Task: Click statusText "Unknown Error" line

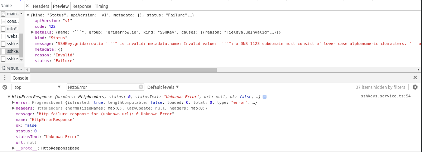Action: pos(47,137)
